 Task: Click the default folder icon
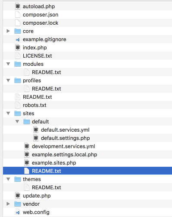coord(27,122)
